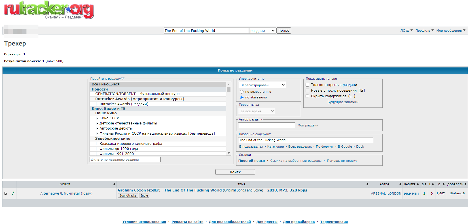Open the Зарегистрирован sort dropdown
470x224 pixels.
pos(262,85)
